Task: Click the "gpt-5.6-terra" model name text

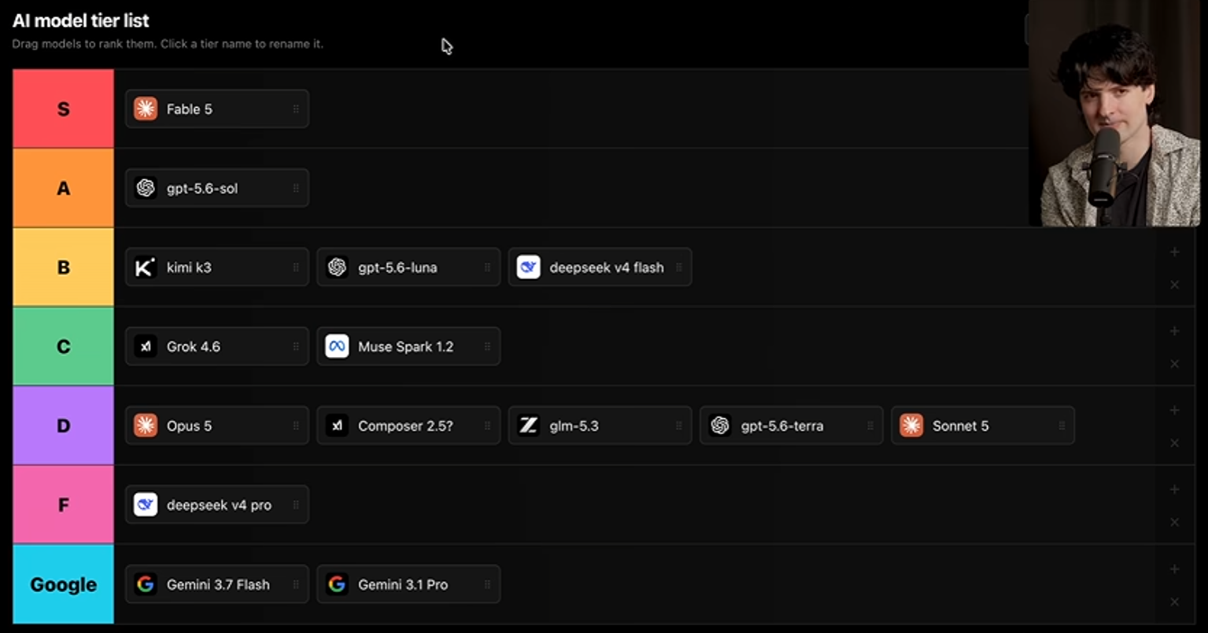Action: coord(782,426)
